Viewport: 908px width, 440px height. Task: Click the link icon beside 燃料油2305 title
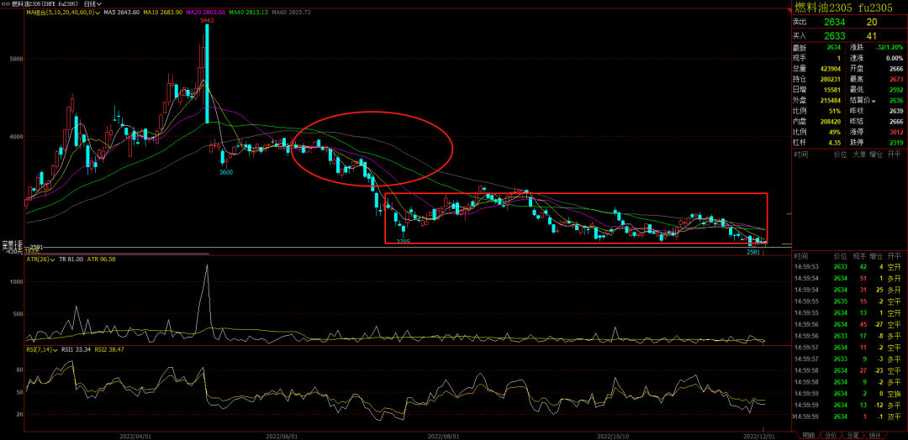[5, 3]
